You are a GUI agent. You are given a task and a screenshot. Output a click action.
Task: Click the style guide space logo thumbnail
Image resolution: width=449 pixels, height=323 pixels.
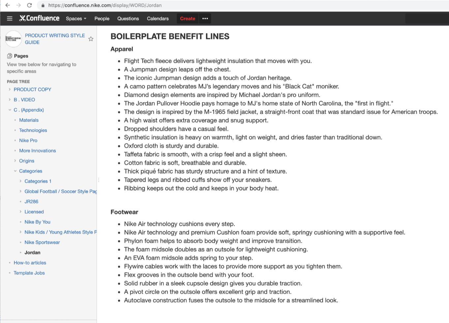[x=14, y=39]
